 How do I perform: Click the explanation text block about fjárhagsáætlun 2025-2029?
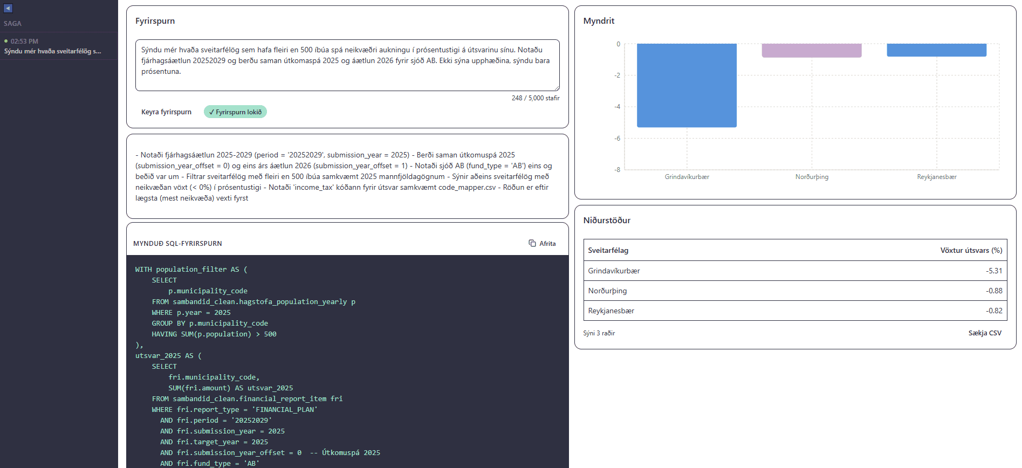344,176
